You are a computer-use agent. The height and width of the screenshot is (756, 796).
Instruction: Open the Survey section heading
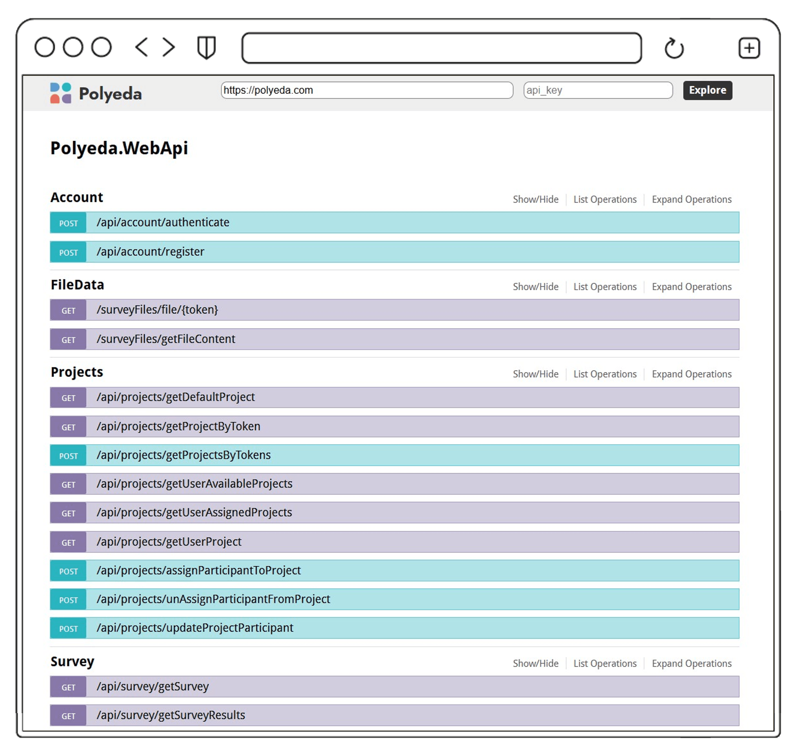pos(72,662)
